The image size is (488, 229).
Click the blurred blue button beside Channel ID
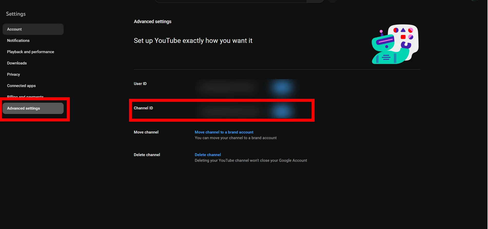pyautogui.click(x=282, y=111)
